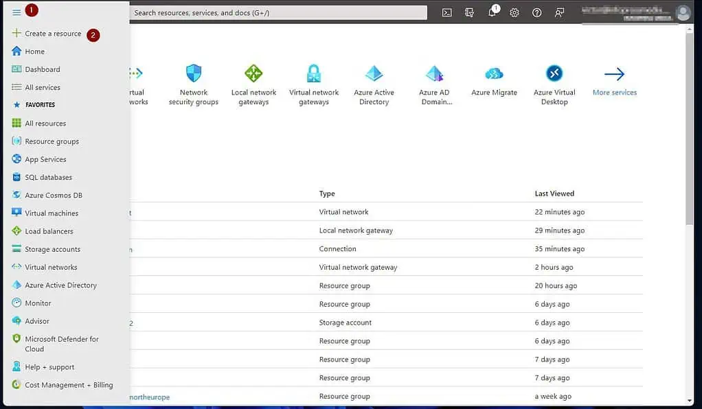Image resolution: width=702 pixels, height=409 pixels.
Task: Open Network security groups service icon
Action: pos(194,74)
